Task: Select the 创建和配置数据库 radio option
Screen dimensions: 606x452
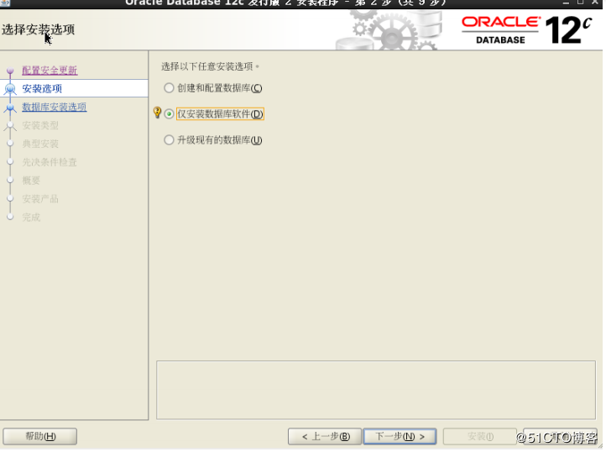Action: [x=169, y=88]
